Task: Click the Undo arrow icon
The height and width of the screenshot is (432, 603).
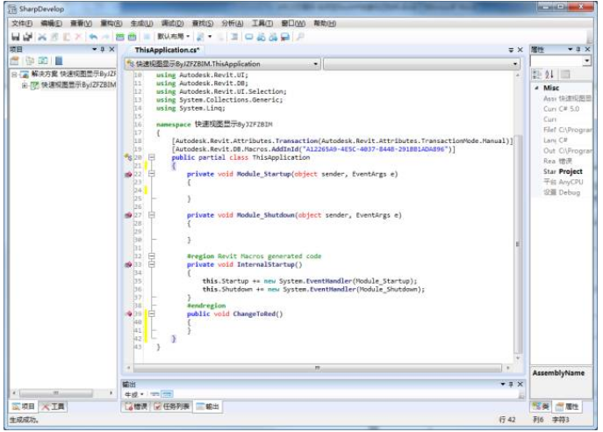Action: point(93,37)
